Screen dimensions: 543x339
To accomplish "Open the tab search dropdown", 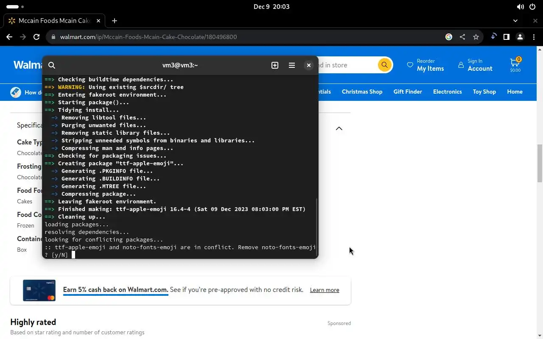I will (x=515, y=20).
